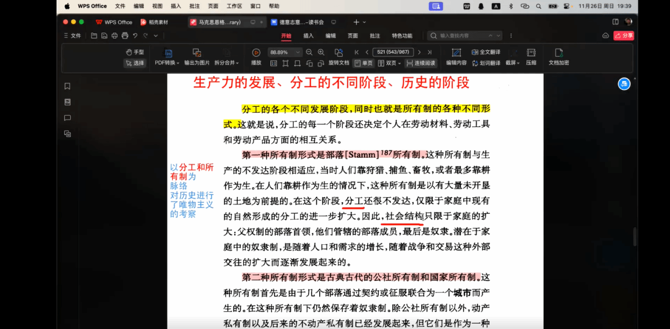
Task: Click the 编辑内容 edit content icon
Action: [456, 53]
